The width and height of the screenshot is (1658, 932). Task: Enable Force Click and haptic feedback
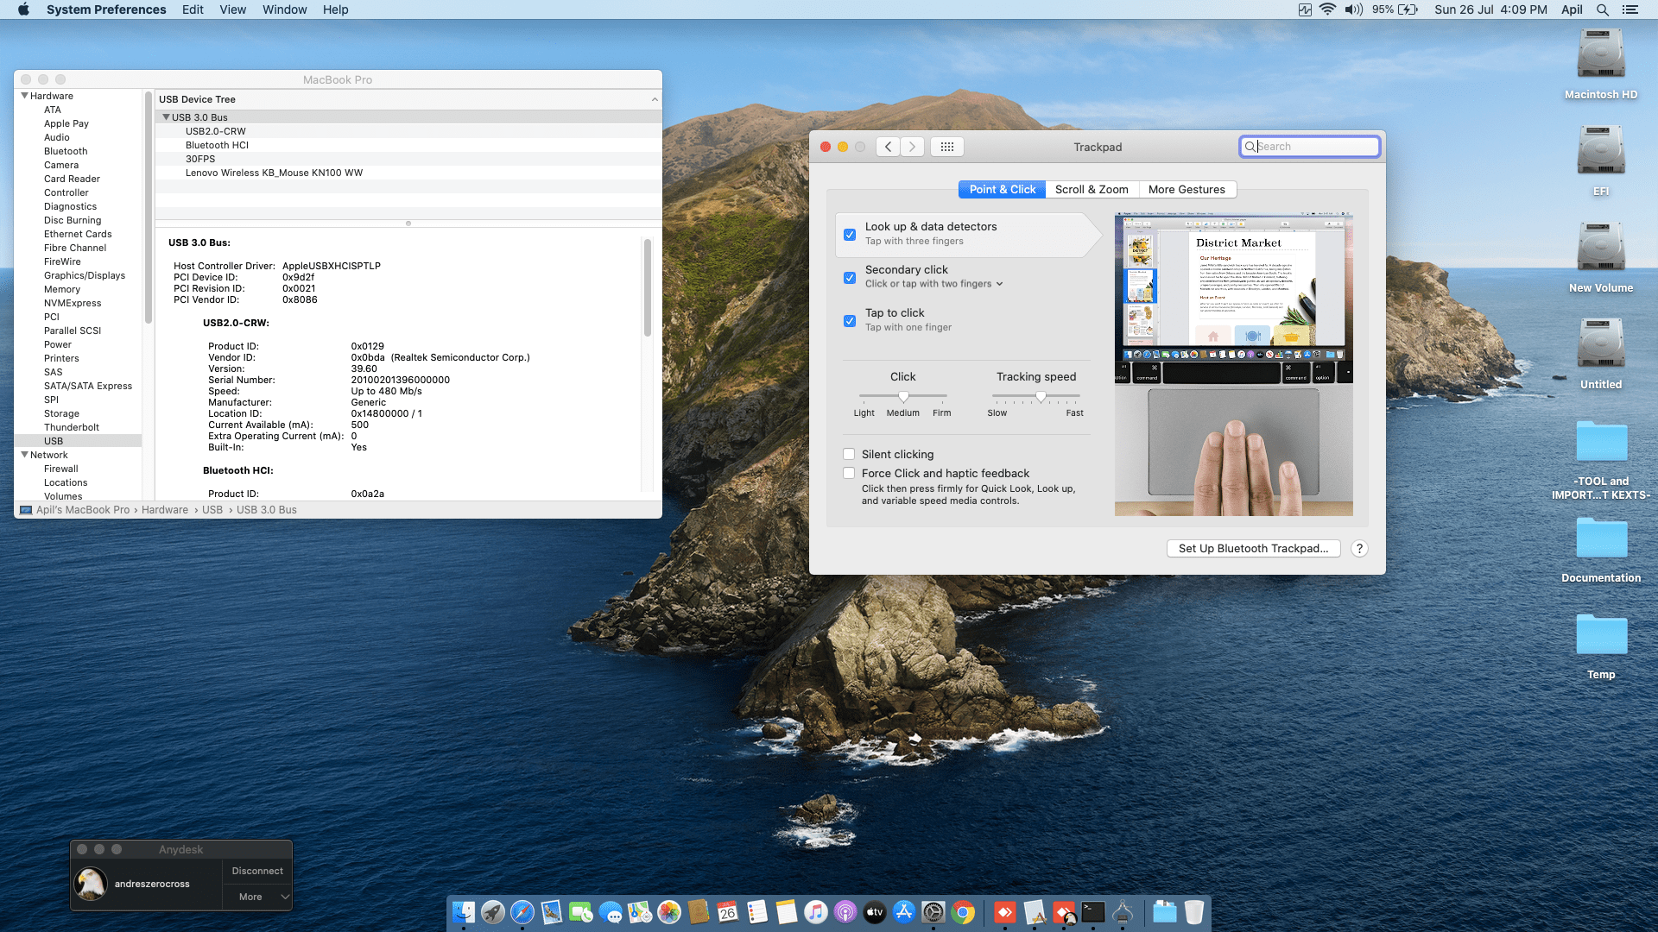pos(849,473)
